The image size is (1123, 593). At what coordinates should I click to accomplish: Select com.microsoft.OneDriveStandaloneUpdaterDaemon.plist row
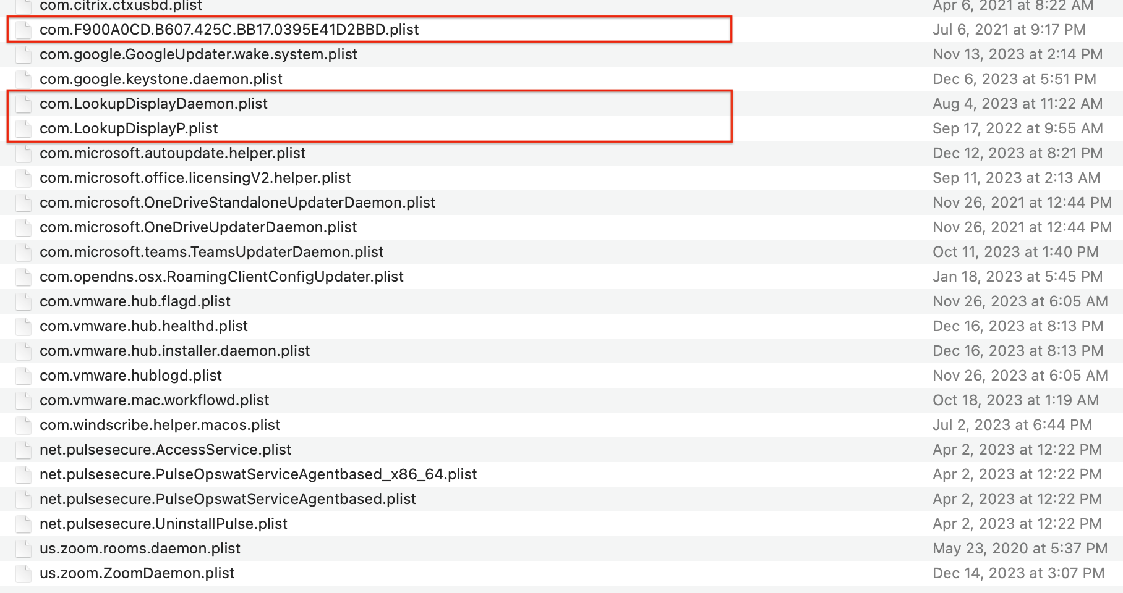pos(237,203)
